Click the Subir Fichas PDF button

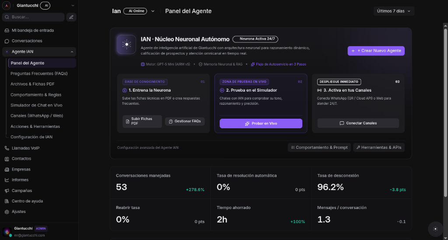pyautogui.click(x=142, y=121)
